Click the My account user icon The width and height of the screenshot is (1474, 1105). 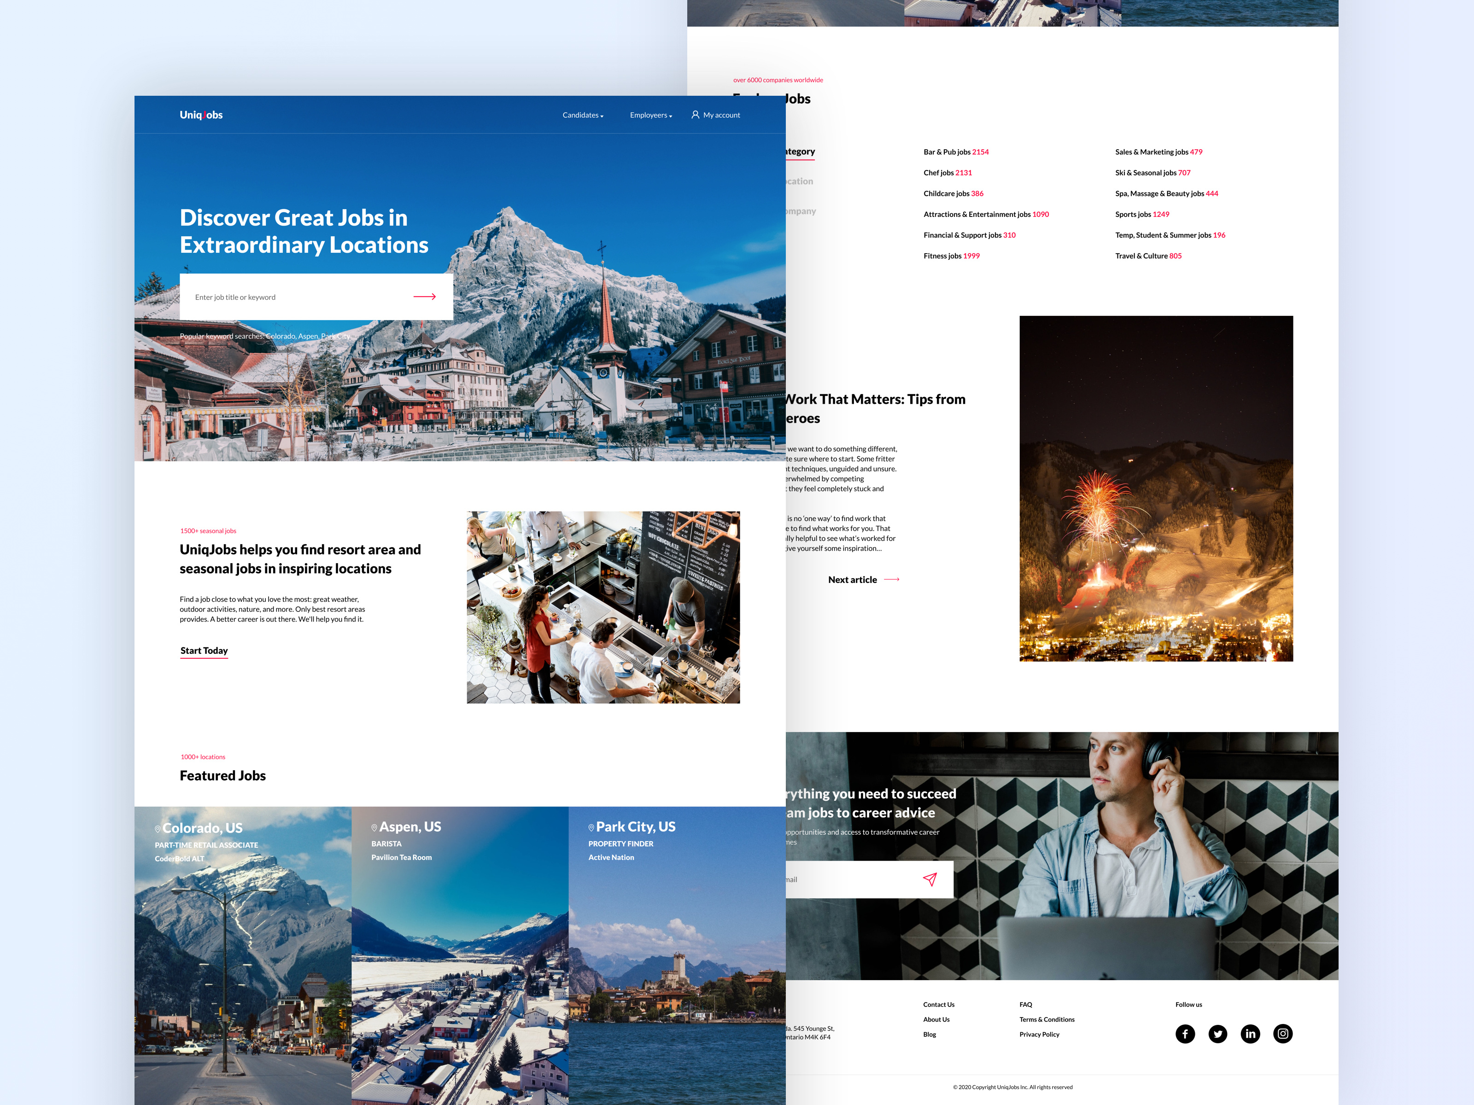(x=695, y=115)
